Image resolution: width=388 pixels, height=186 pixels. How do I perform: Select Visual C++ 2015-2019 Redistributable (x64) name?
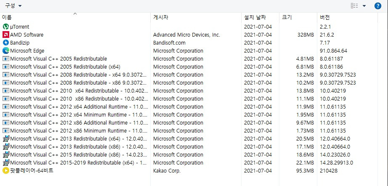pos(78,163)
